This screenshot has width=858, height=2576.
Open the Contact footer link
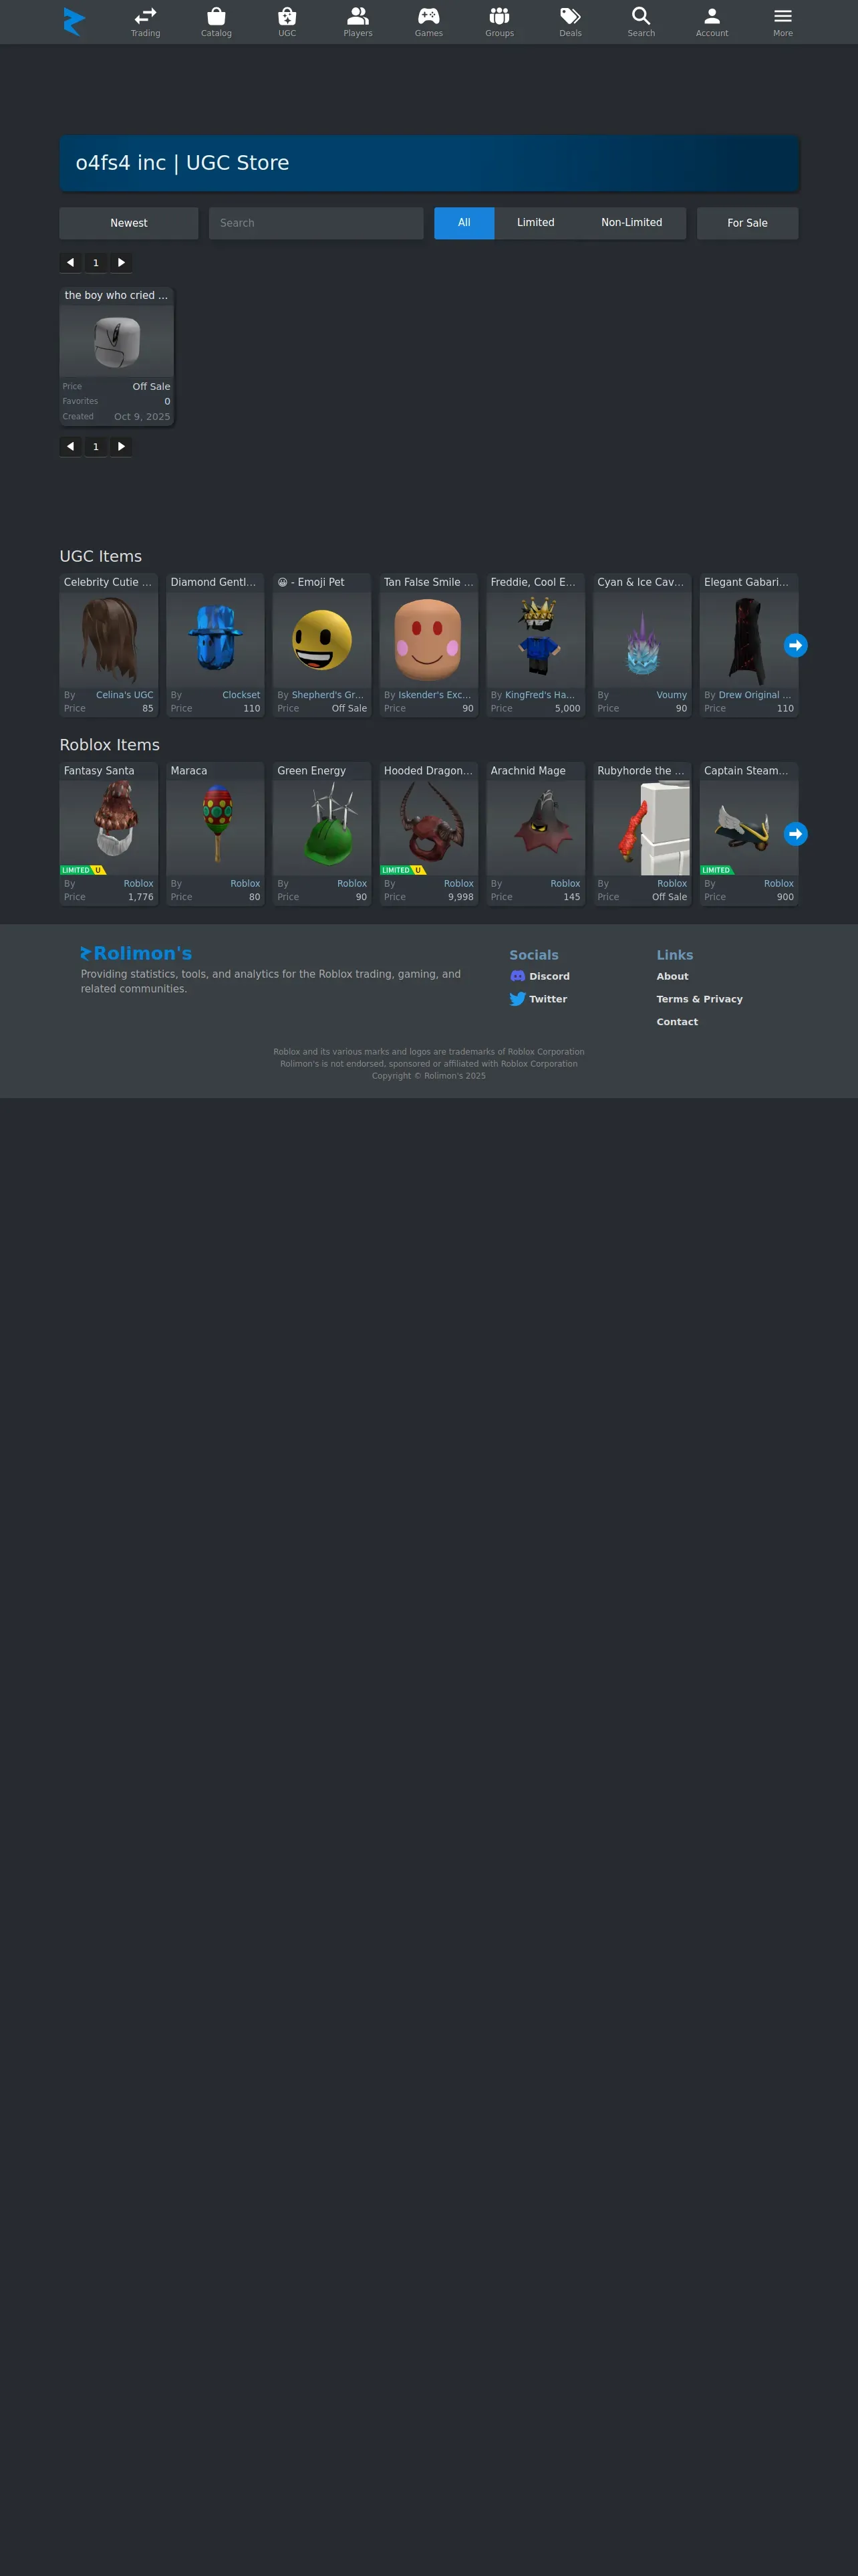(677, 1022)
